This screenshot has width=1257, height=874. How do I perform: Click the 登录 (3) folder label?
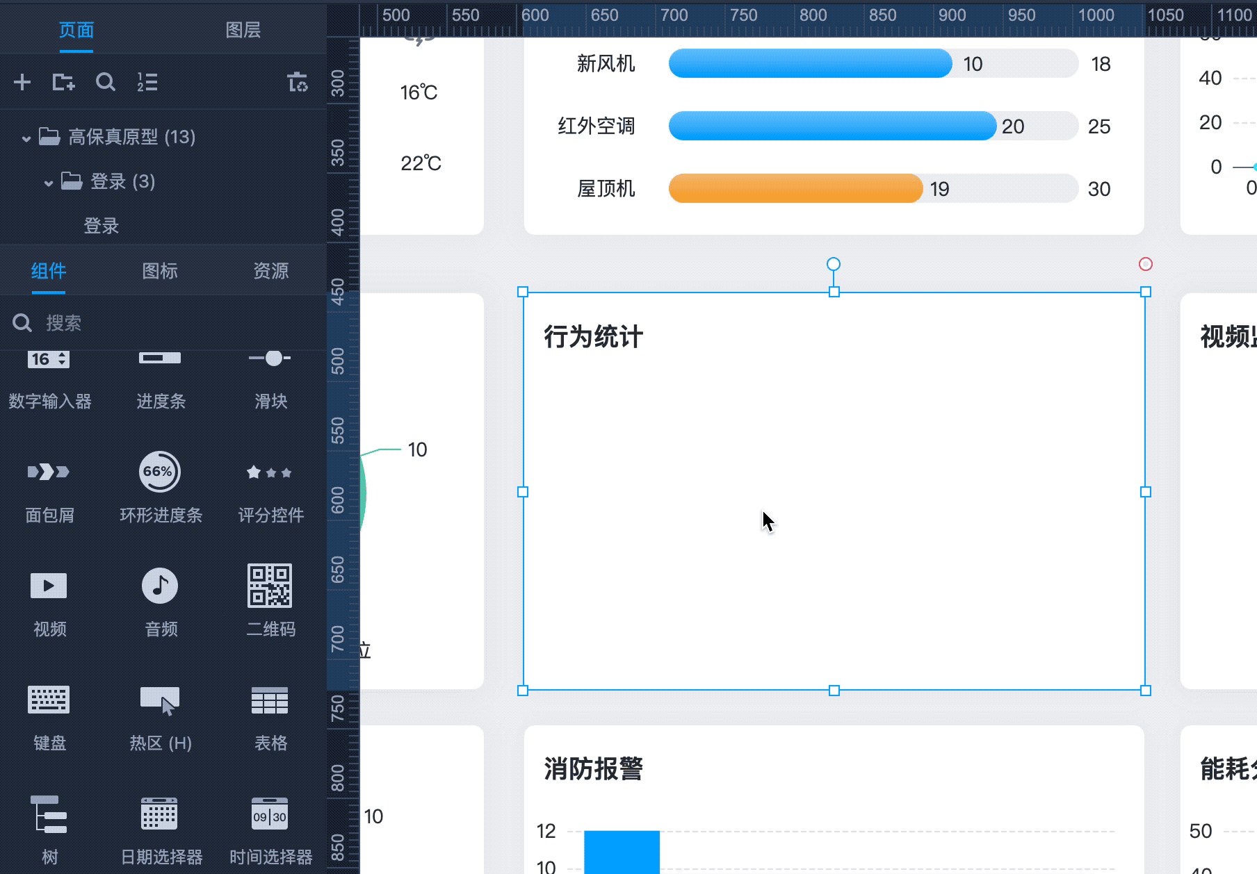pyautogui.click(x=122, y=182)
